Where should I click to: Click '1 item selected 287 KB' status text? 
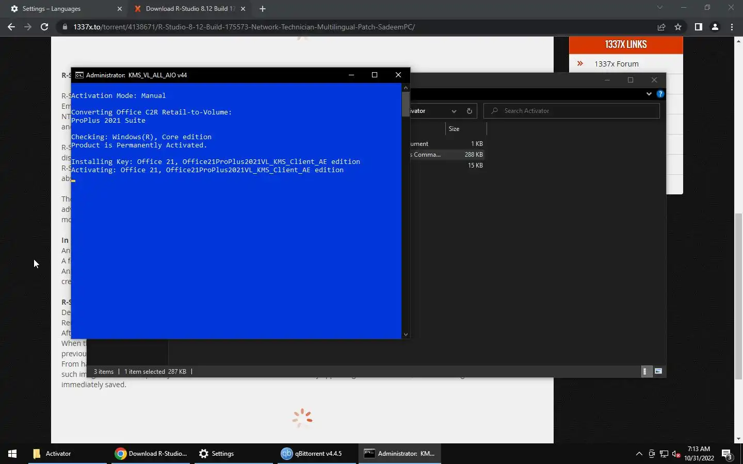(155, 372)
